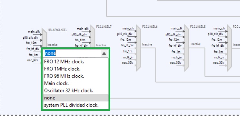Pick 'system PLL divided clock.' option

(x=75, y=105)
